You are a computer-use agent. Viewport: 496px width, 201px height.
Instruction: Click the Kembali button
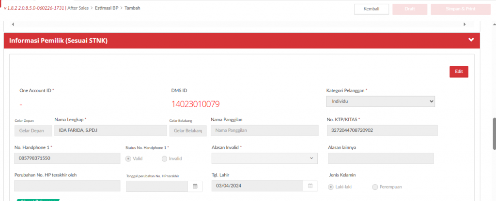(x=371, y=9)
